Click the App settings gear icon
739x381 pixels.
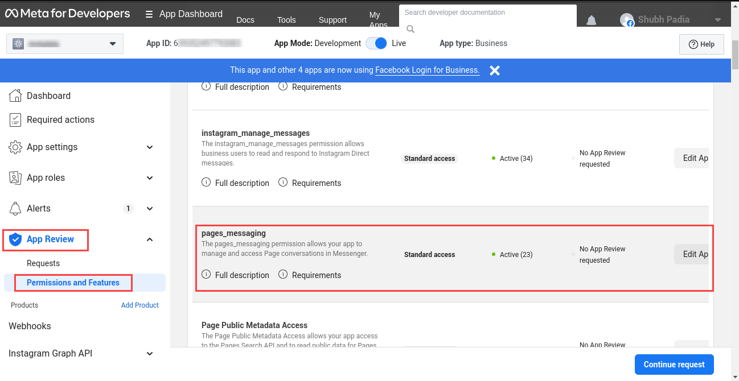[15, 147]
